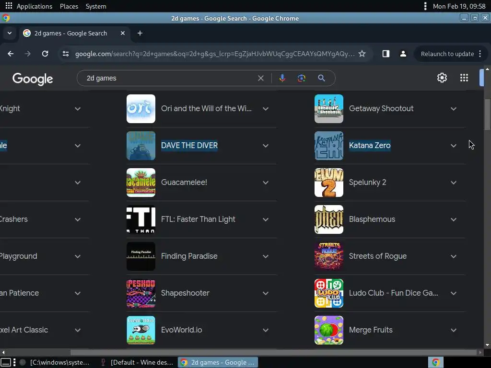Open the Places menu

click(x=69, y=6)
